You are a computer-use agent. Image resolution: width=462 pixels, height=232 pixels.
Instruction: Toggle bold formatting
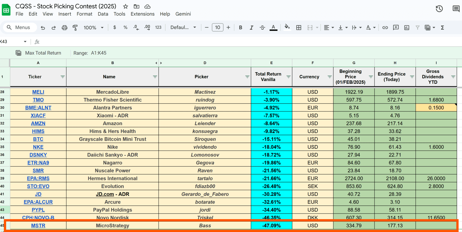pyautogui.click(x=240, y=27)
